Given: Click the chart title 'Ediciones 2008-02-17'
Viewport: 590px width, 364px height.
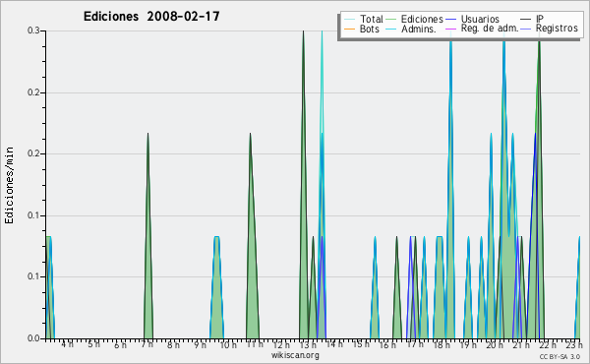Looking at the screenshot, I should 151,17.
